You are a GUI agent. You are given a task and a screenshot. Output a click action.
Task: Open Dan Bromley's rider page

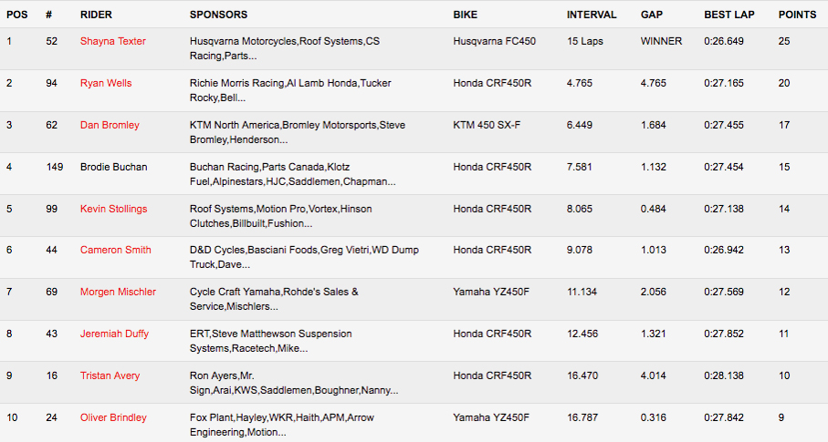pos(110,125)
